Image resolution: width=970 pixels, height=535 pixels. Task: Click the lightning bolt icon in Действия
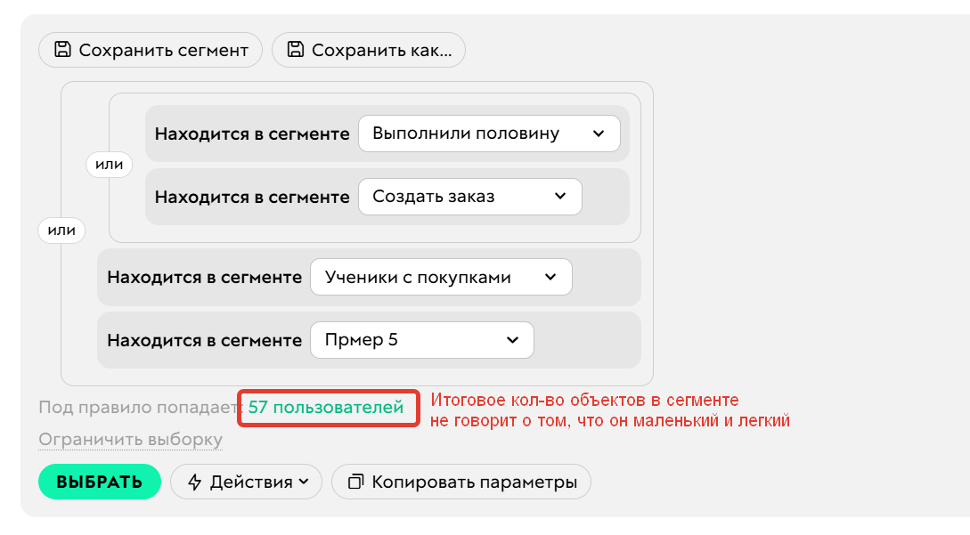(x=195, y=482)
